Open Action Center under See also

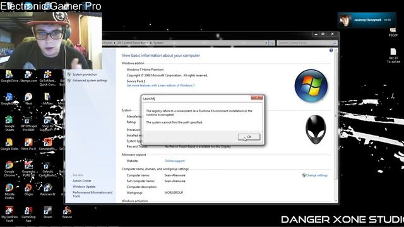coord(81,181)
